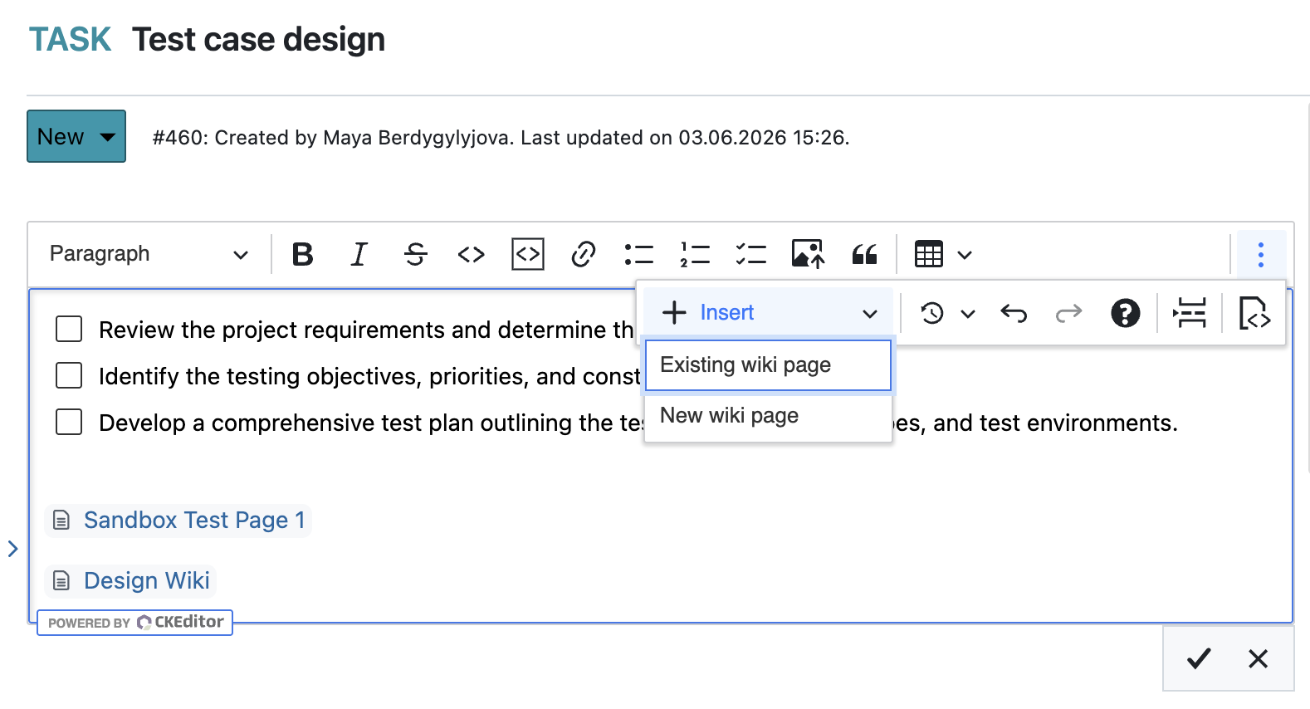The image size is (1310, 709).
Task: Click the page icon beside Sandbox Test Page 1
Action: point(61,521)
